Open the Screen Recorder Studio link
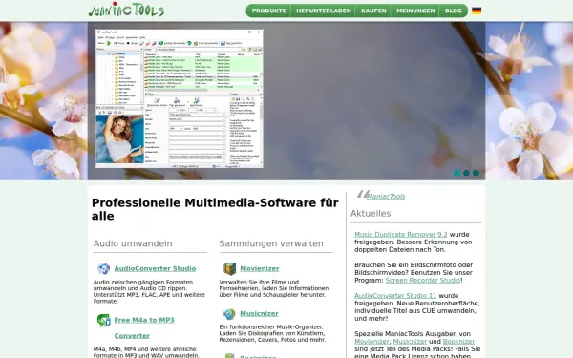 (x=423, y=280)
